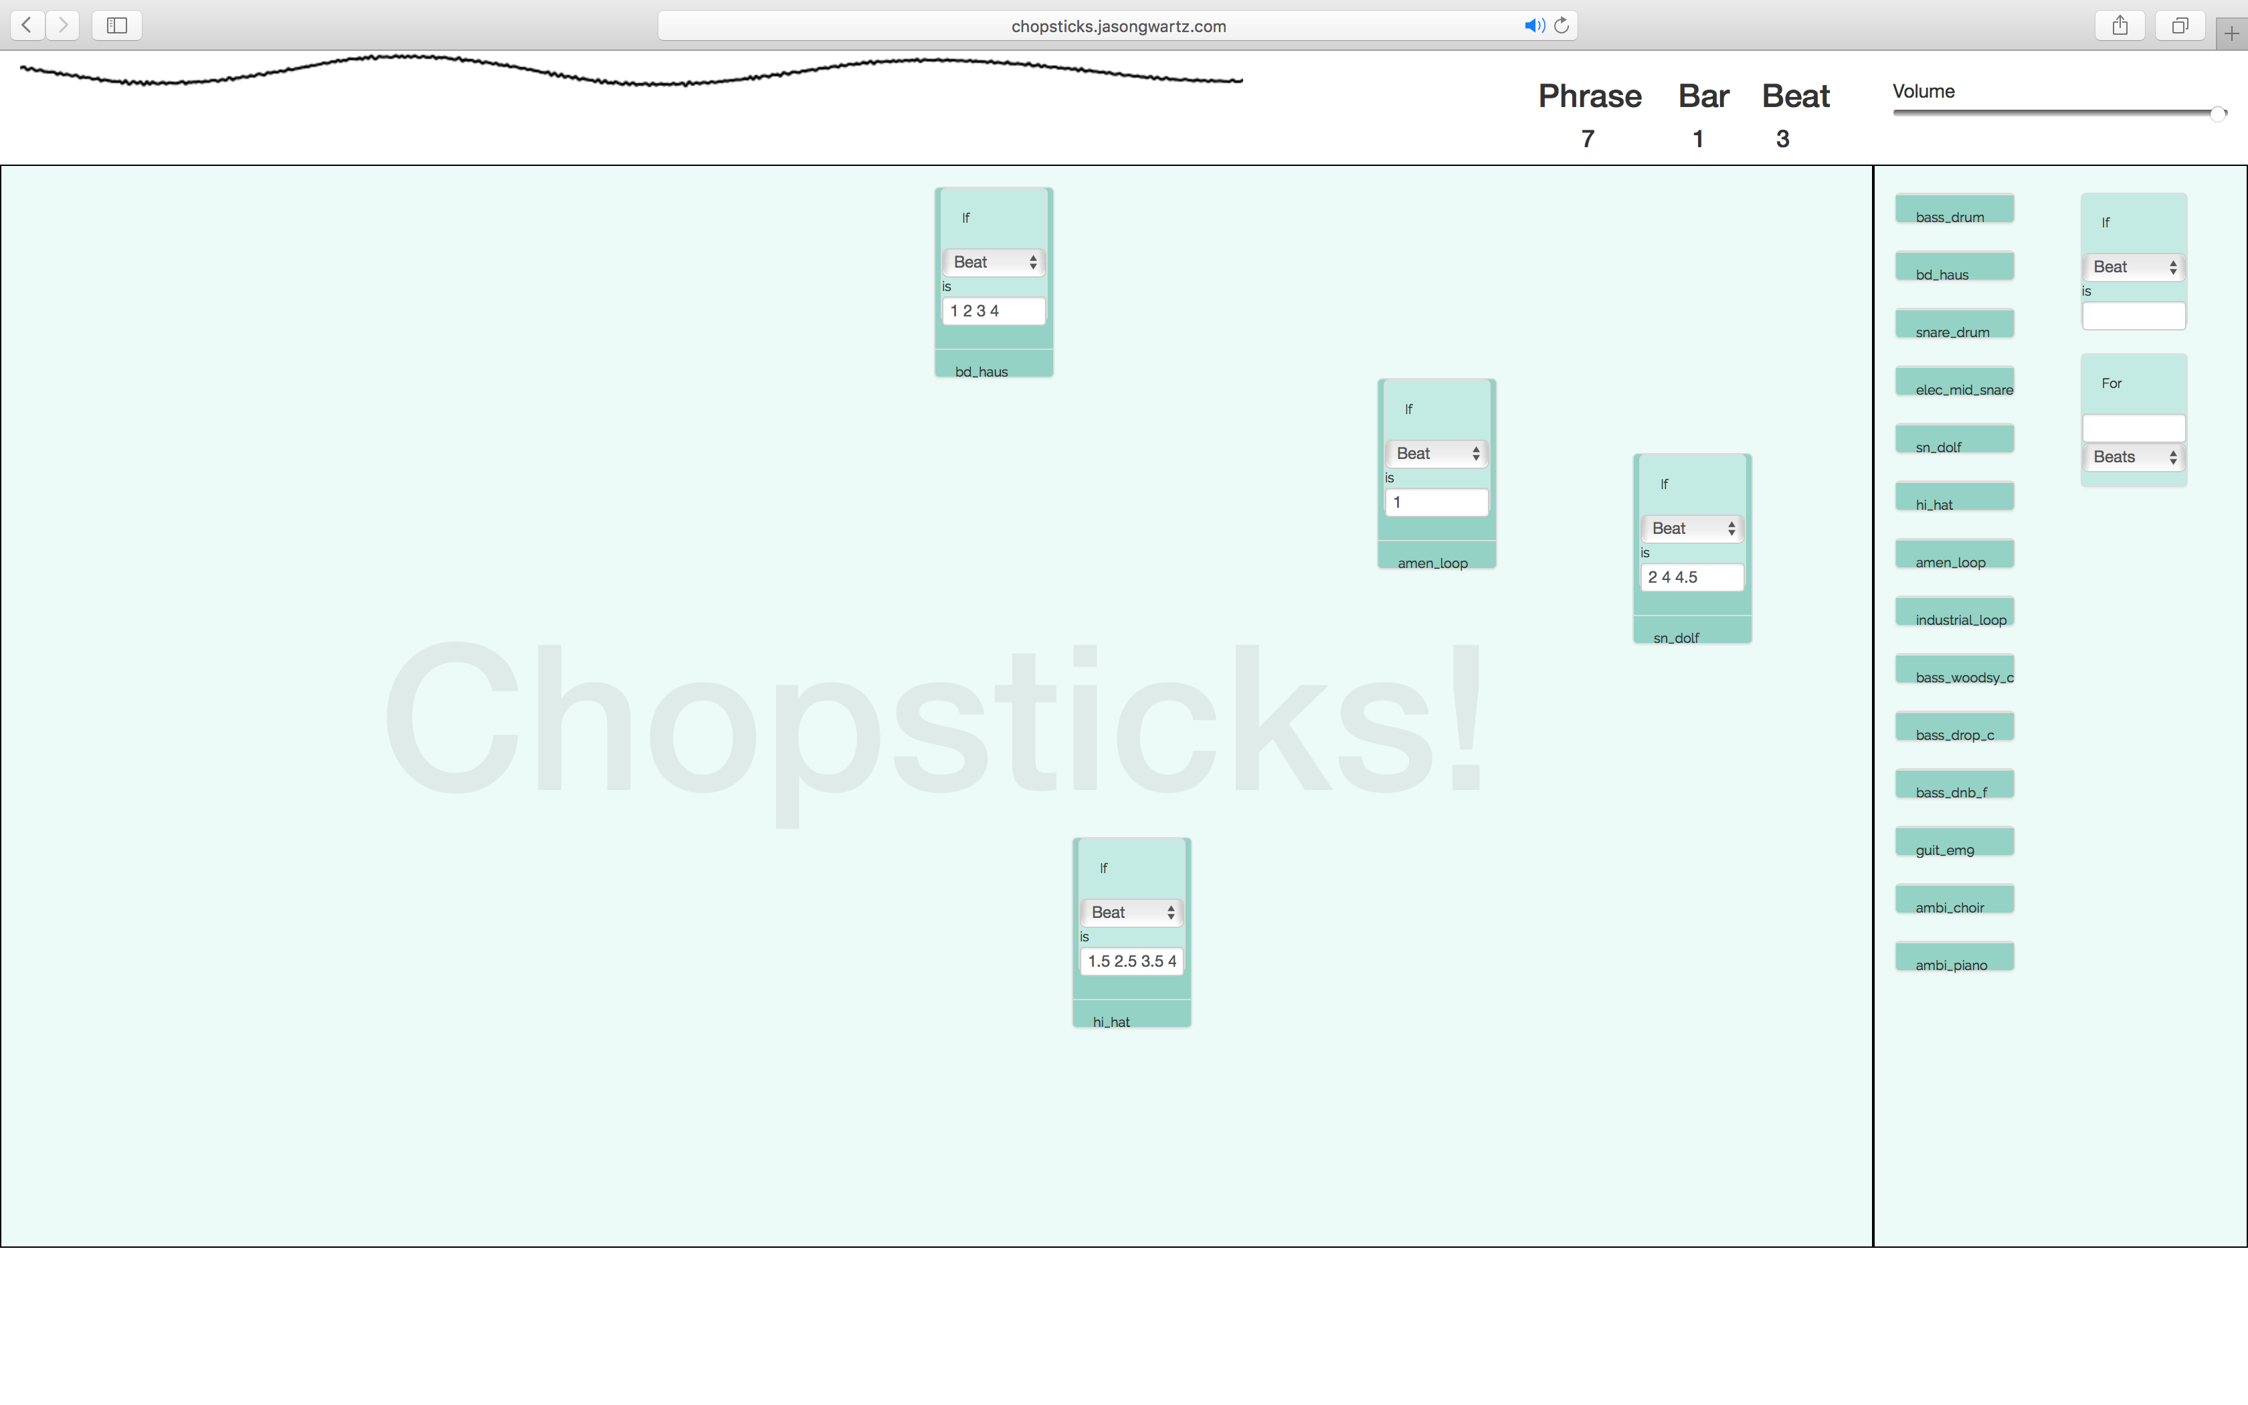The width and height of the screenshot is (2248, 1405).
Task: Open new tab with plus icon
Action: 2231,33
